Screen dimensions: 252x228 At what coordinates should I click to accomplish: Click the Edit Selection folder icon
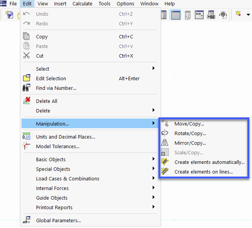click(x=26, y=78)
